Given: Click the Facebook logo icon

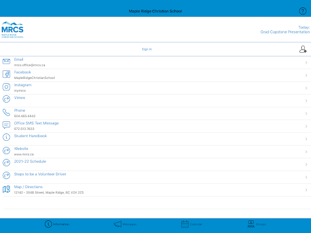Looking at the screenshot, I should pyautogui.click(x=6, y=74).
